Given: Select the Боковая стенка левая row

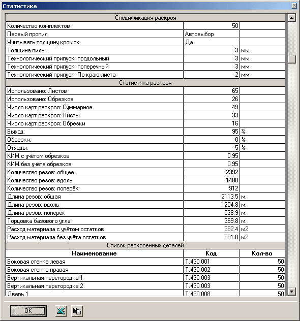Looking at the screenshot, I should 145,262.
